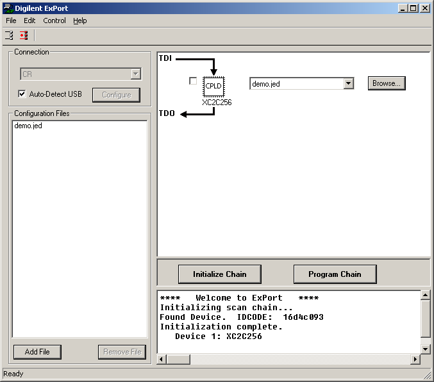Screen dimensions: 434x382
Task: Click the 'Device 1: XC2C256' log line
Action: click(219, 336)
